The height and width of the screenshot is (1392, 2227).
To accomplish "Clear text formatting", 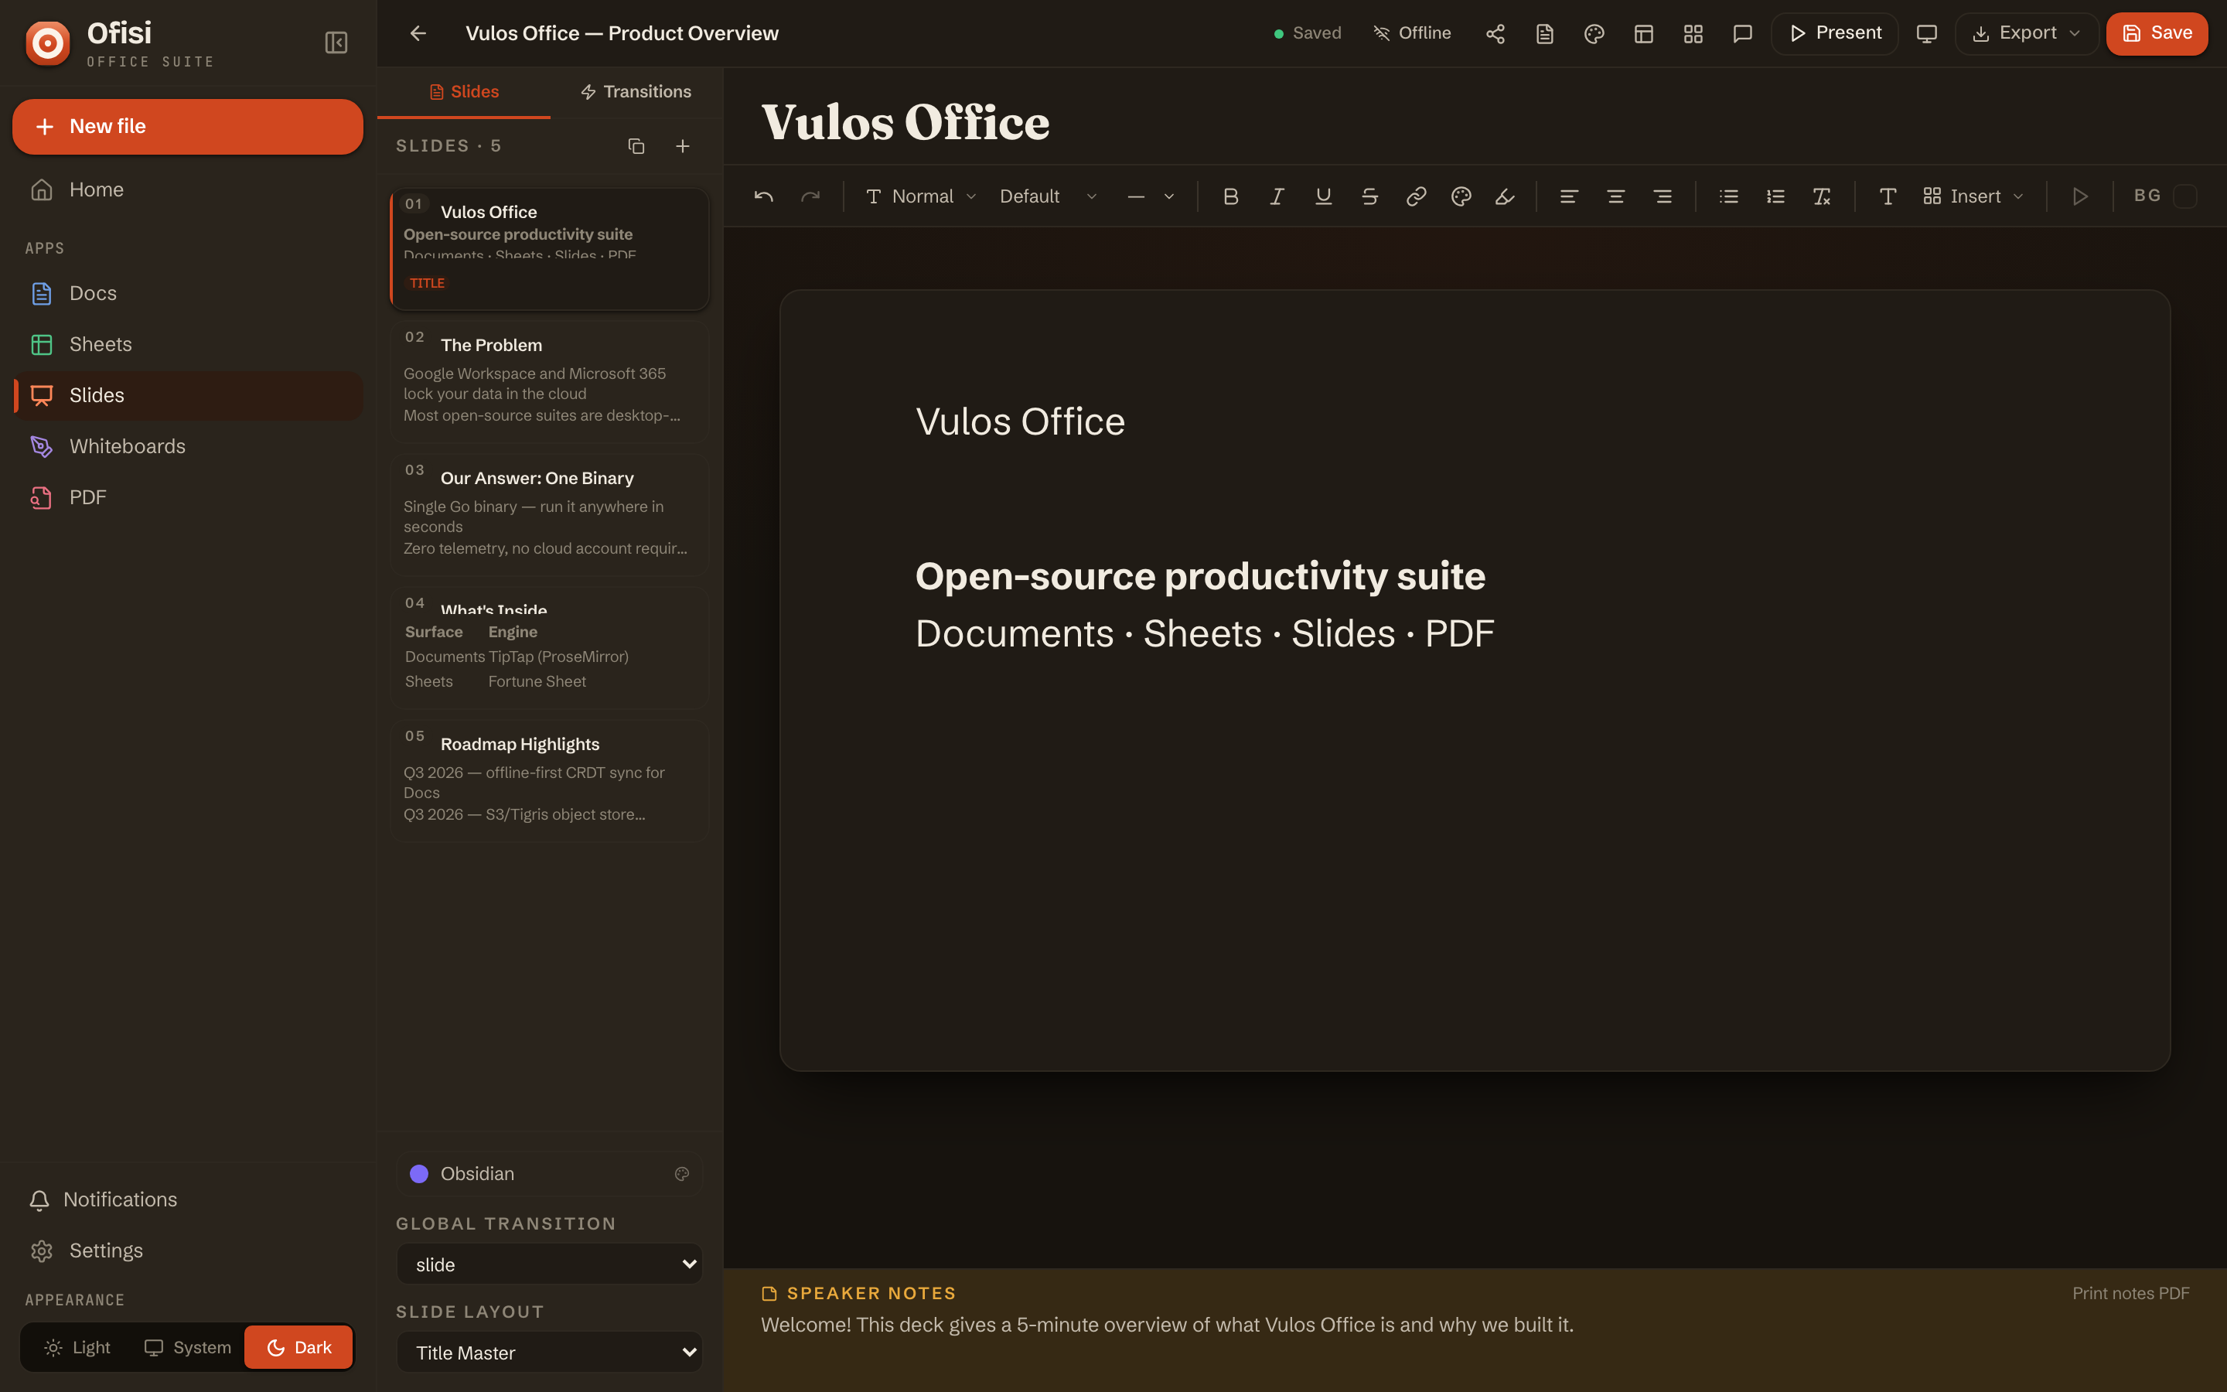I will pos(1822,196).
